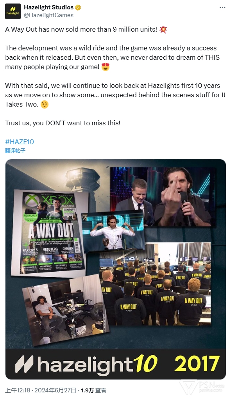Click the heart-eyes emoji
The width and height of the screenshot is (229, 399).
tap(106, 67)
